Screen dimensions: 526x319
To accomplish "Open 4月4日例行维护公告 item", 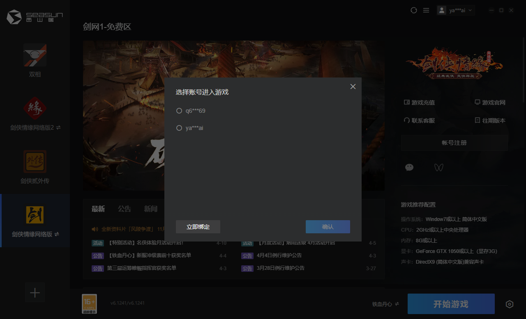I will 279,255.
